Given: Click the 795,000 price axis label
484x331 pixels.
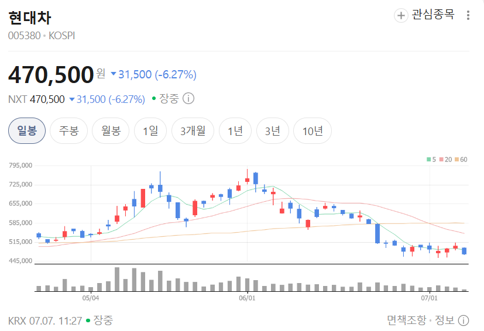Looking at the screenshot, I should pyautogui.click(x=20, y=165).
